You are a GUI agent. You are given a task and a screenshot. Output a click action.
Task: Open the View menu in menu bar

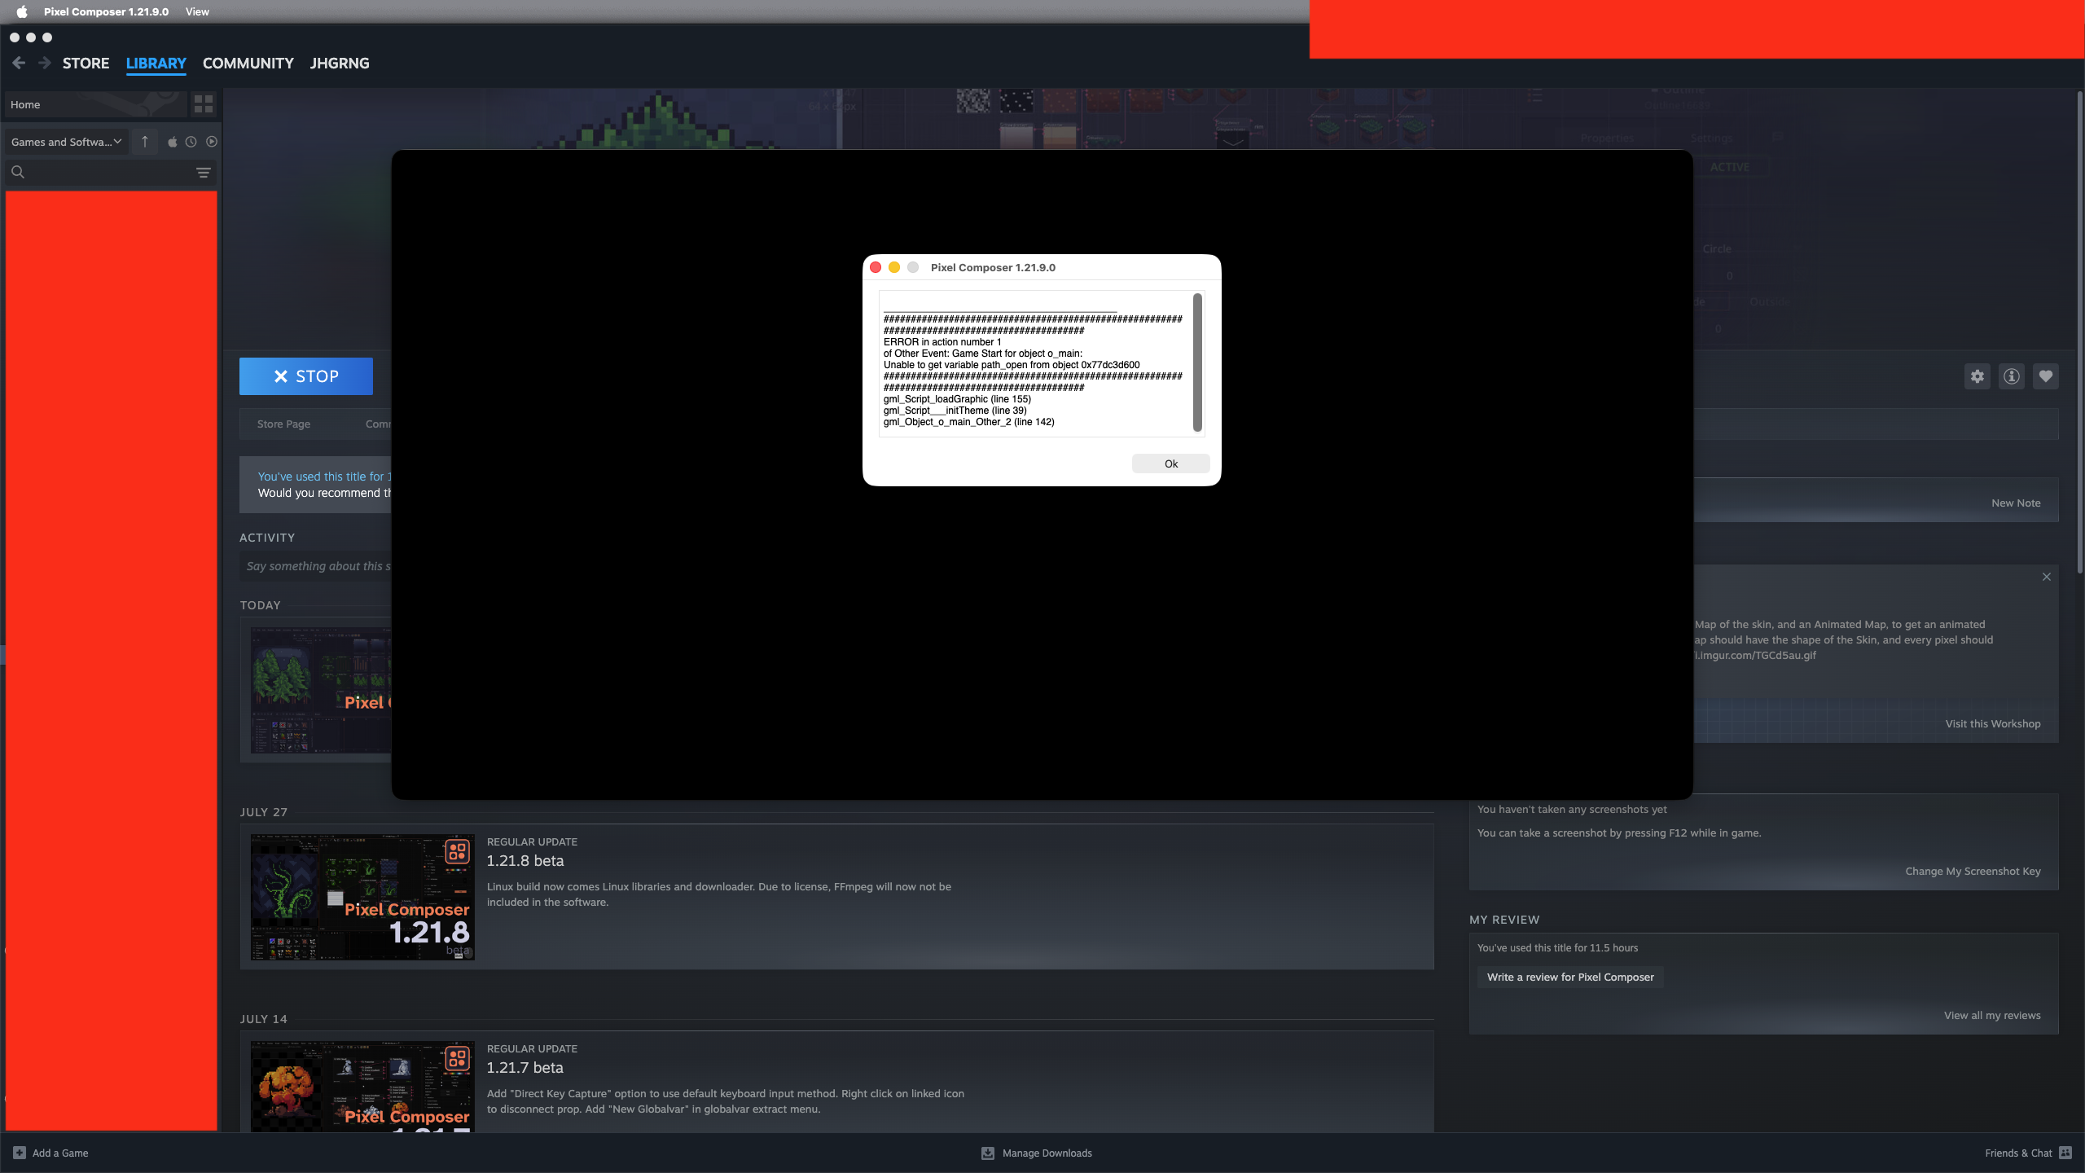[x=197, y=11]
